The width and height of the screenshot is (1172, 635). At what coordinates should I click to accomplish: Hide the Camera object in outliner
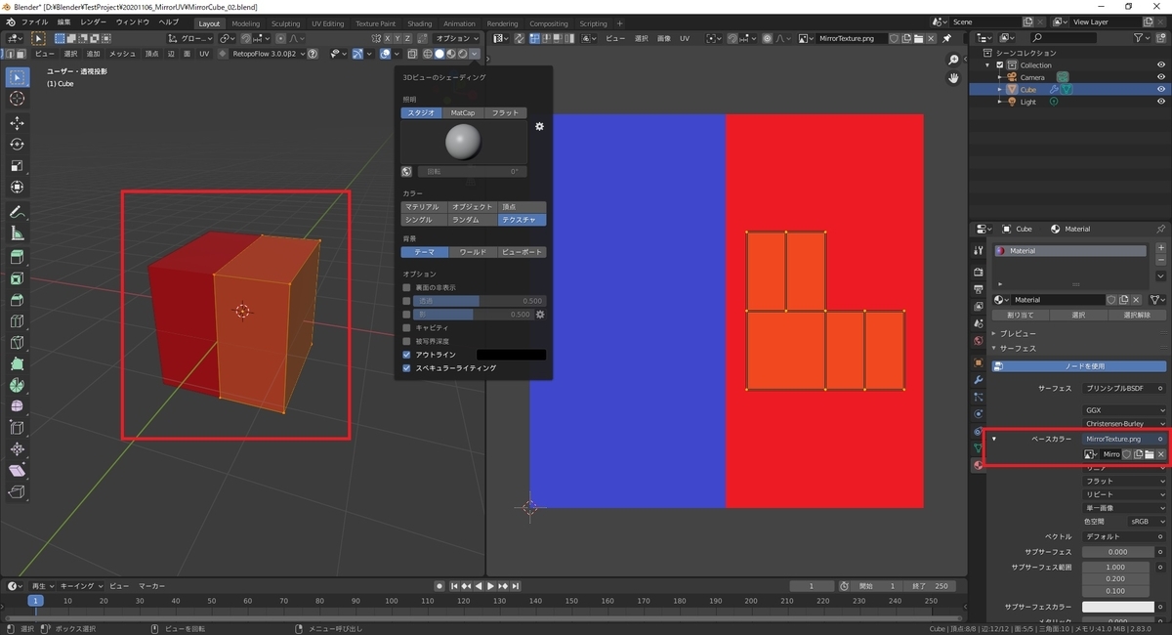1161,77
